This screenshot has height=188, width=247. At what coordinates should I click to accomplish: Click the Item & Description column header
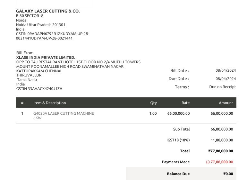49,103
